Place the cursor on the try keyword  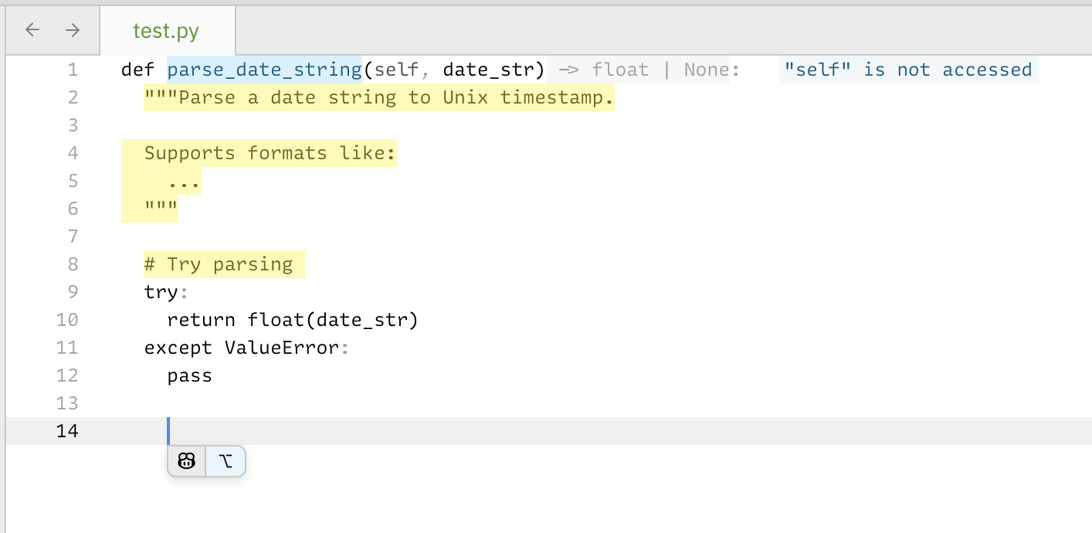(x=161, y=292)
